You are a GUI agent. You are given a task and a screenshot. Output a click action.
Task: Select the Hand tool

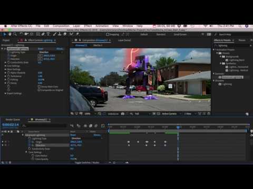point(10,34)
